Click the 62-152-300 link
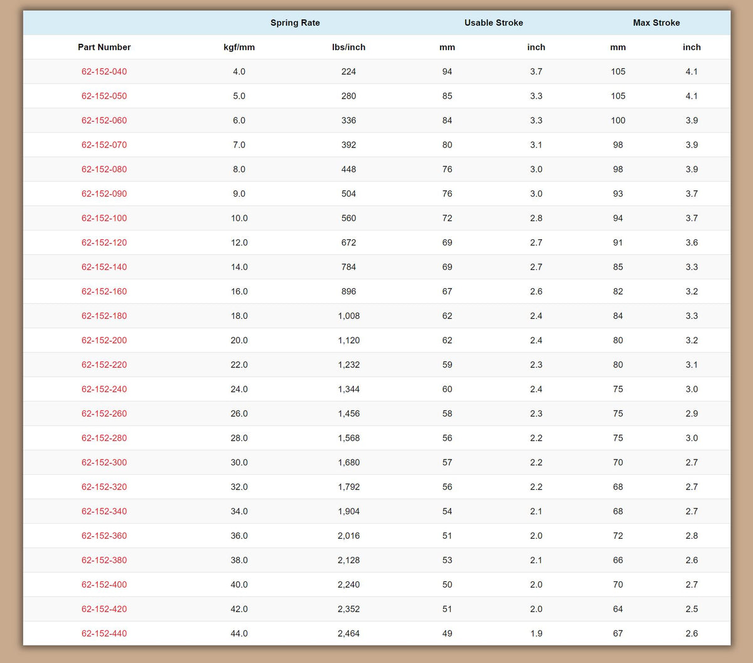 click(x=104, y=463)
